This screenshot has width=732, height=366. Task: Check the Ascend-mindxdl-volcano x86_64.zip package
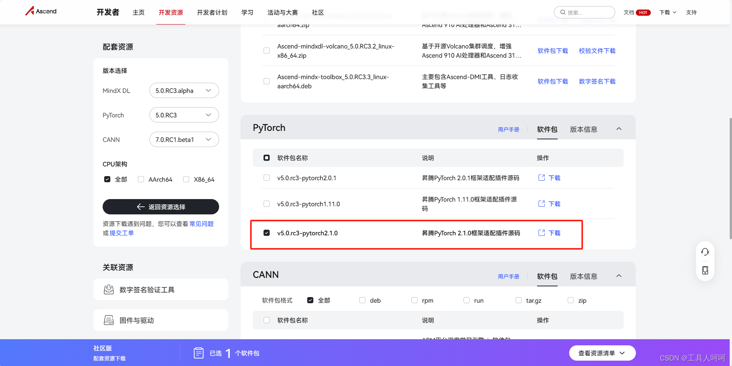(267, 51)
